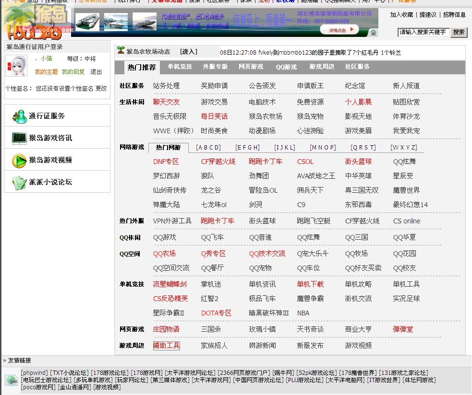
Task: Open 聊天交友 forum
Action: pos(166,102)
